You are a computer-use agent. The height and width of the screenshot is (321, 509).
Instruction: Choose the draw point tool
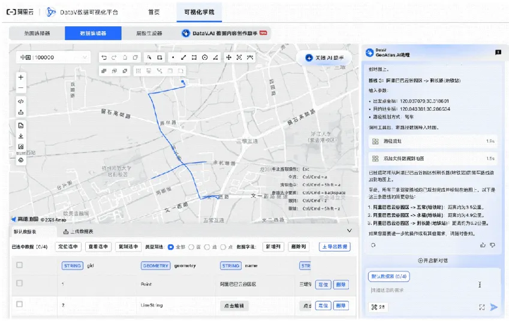tap(173, 57)
